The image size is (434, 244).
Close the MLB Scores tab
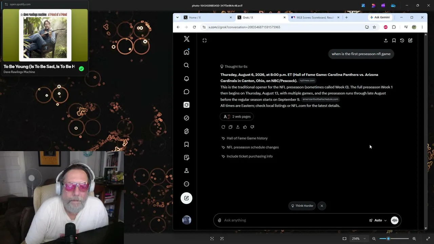[x=338, y=18]
